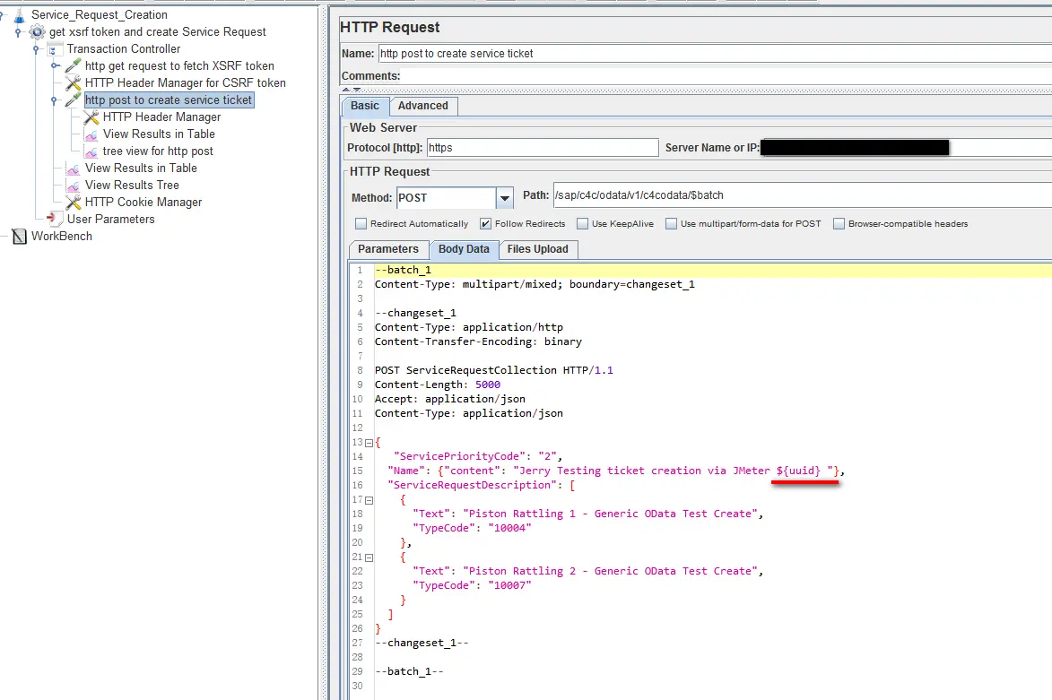Fold JSON block at line 17
Viewport: 1052px width, 700px height.
click(x=369, y=500)
